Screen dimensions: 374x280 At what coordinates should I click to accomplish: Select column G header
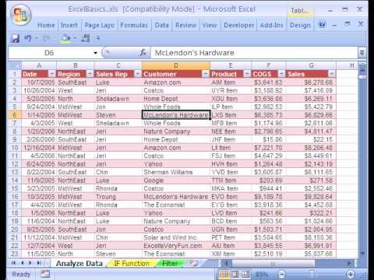point(311,65)
